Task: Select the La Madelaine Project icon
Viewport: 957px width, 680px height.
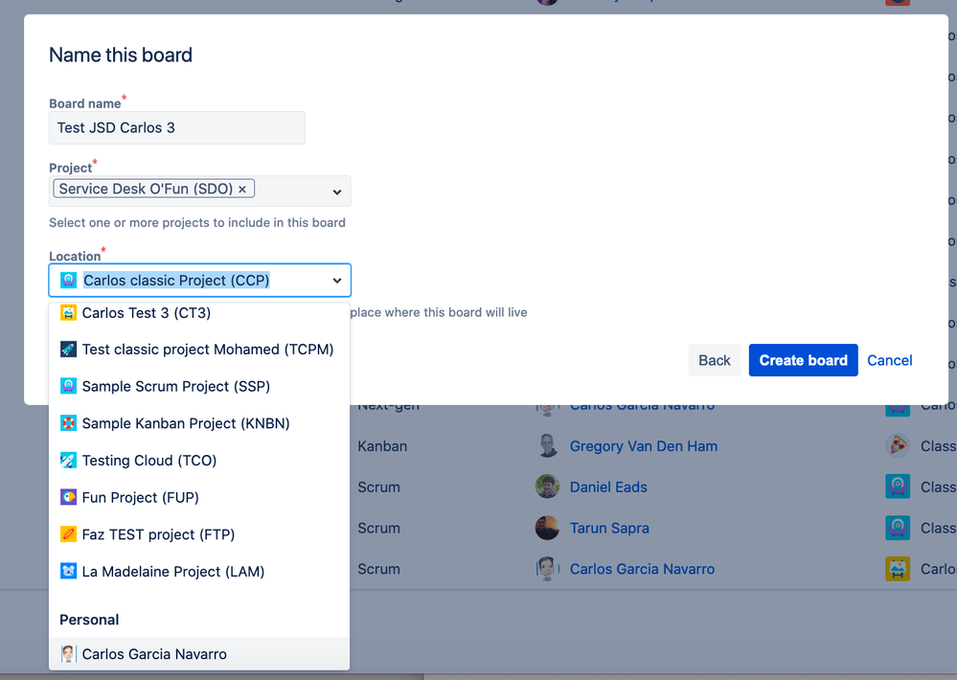Action: tap(67, 571)
